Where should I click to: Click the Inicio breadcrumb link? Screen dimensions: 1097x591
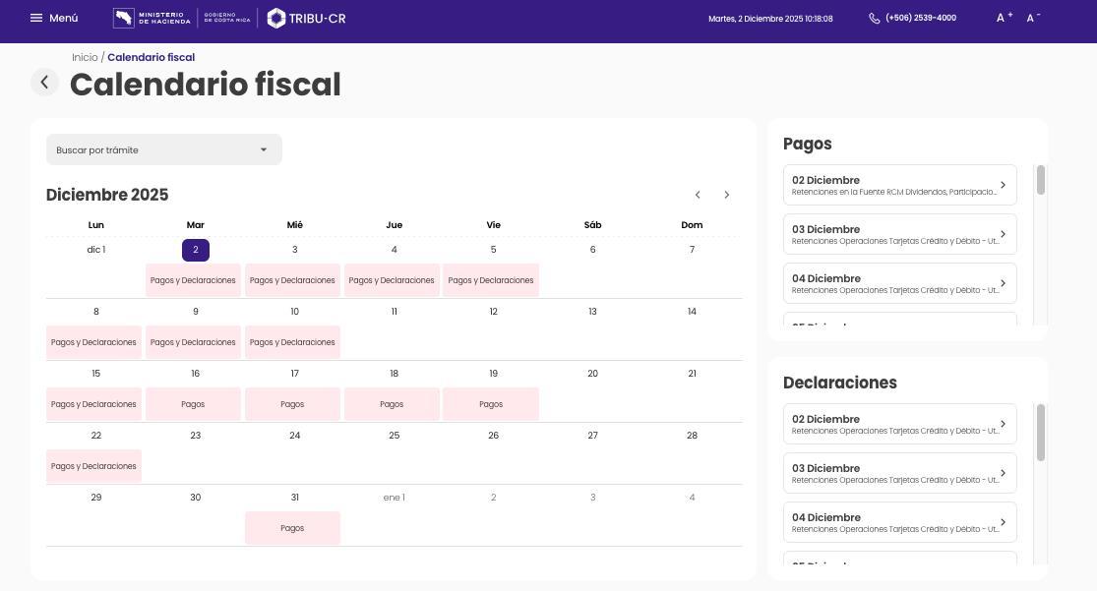pos(85,57)
